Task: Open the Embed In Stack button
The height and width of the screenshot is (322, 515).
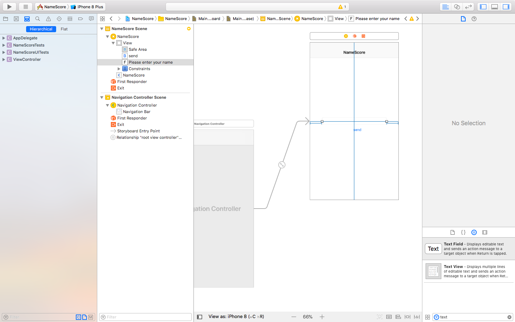Action: (389, 317)
